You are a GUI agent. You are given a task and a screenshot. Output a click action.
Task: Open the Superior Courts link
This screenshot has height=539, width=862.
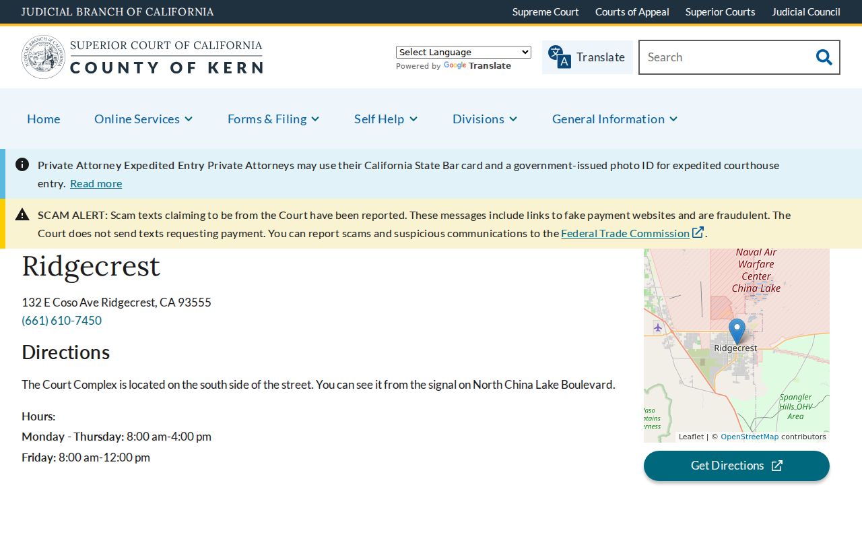pyautogui.click(x=721, y=11)
